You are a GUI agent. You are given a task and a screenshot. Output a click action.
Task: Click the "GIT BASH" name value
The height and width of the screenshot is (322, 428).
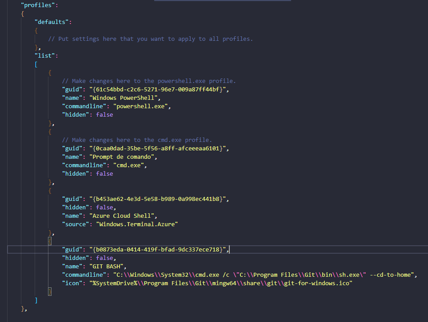coord(106,267)
